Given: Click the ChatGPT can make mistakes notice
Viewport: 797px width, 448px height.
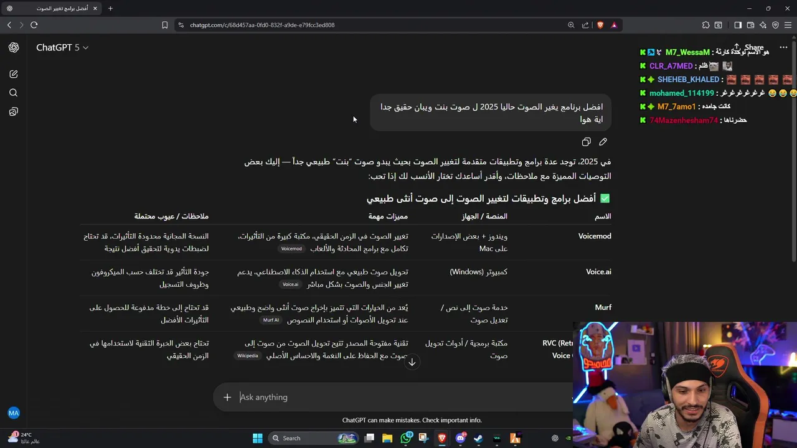Looking at the screenshot, I should pyautogui.click(x=412, y=420).
